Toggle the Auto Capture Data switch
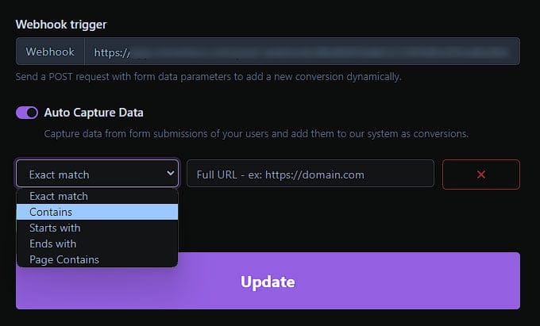The height and width of the screenshot is (326, 540). 27,113
